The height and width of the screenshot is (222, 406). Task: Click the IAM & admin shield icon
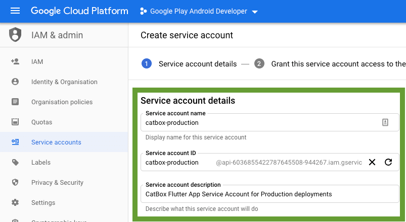[x=15, y=35]
